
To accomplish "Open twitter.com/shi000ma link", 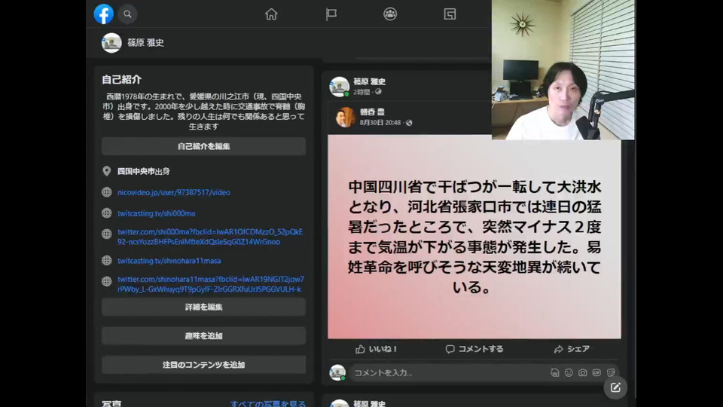I will pyautogui.click(x=210, y=237).
